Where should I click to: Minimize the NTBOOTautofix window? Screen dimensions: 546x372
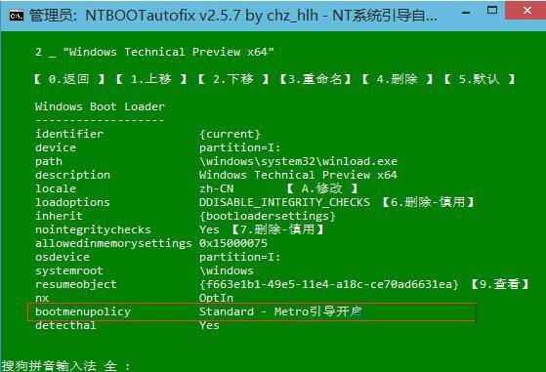point(466,13)
